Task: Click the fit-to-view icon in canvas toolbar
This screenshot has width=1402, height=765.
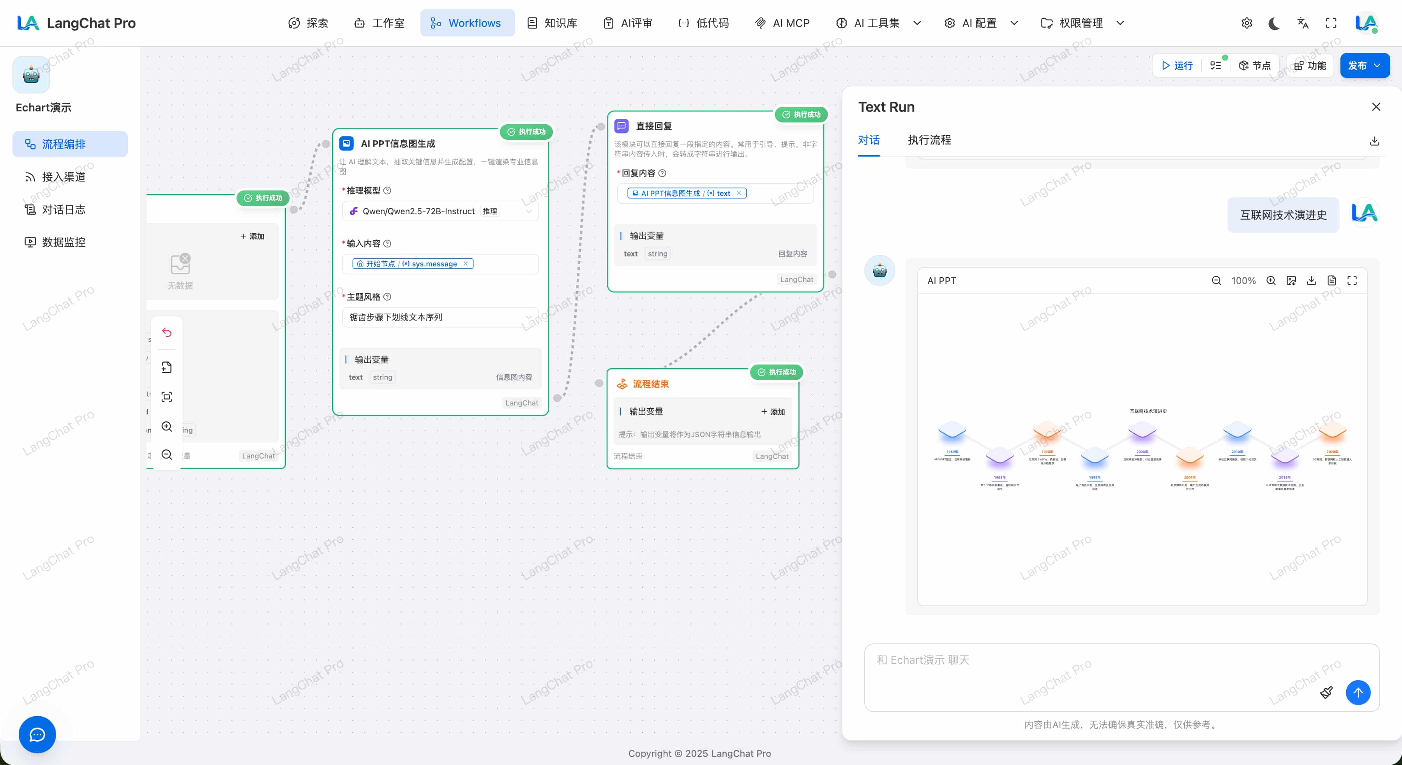Action: [x=166, y=397]
